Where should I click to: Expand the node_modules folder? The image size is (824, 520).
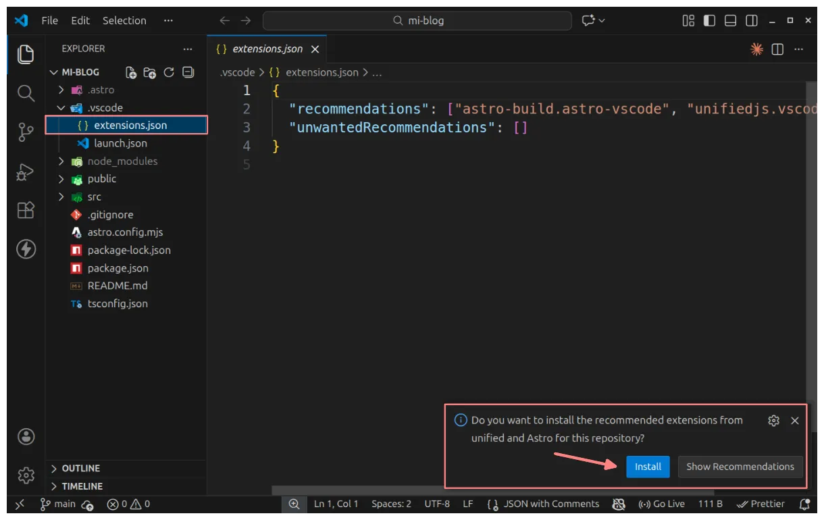pos(61,161)
